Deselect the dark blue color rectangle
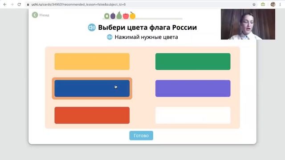This screenshot has height=160, width=285. click(92, 88)
